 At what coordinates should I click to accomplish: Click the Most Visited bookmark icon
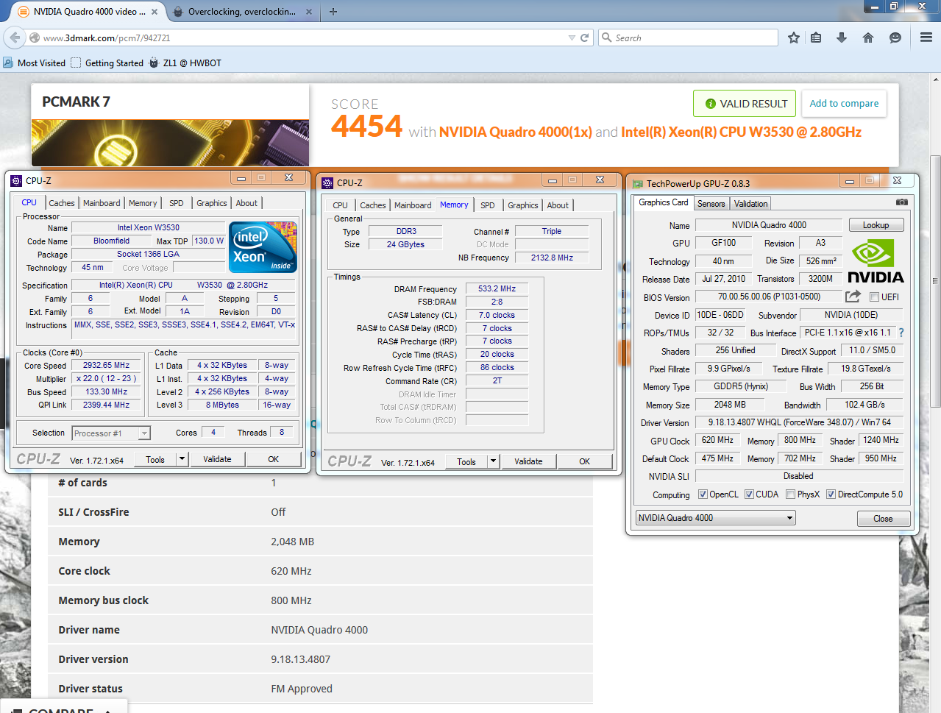(9, 63)
